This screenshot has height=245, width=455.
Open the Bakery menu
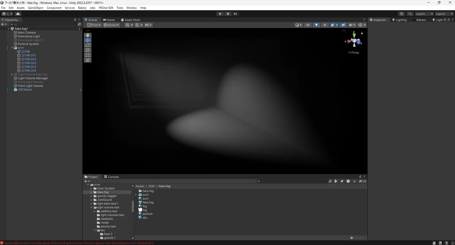tap(82, 8)
